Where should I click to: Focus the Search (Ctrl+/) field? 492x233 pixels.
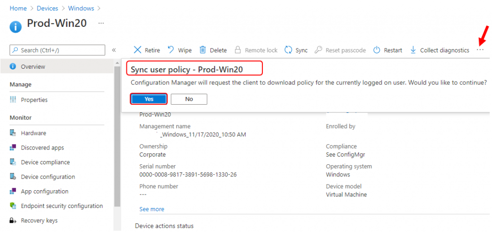pos(58,50)
